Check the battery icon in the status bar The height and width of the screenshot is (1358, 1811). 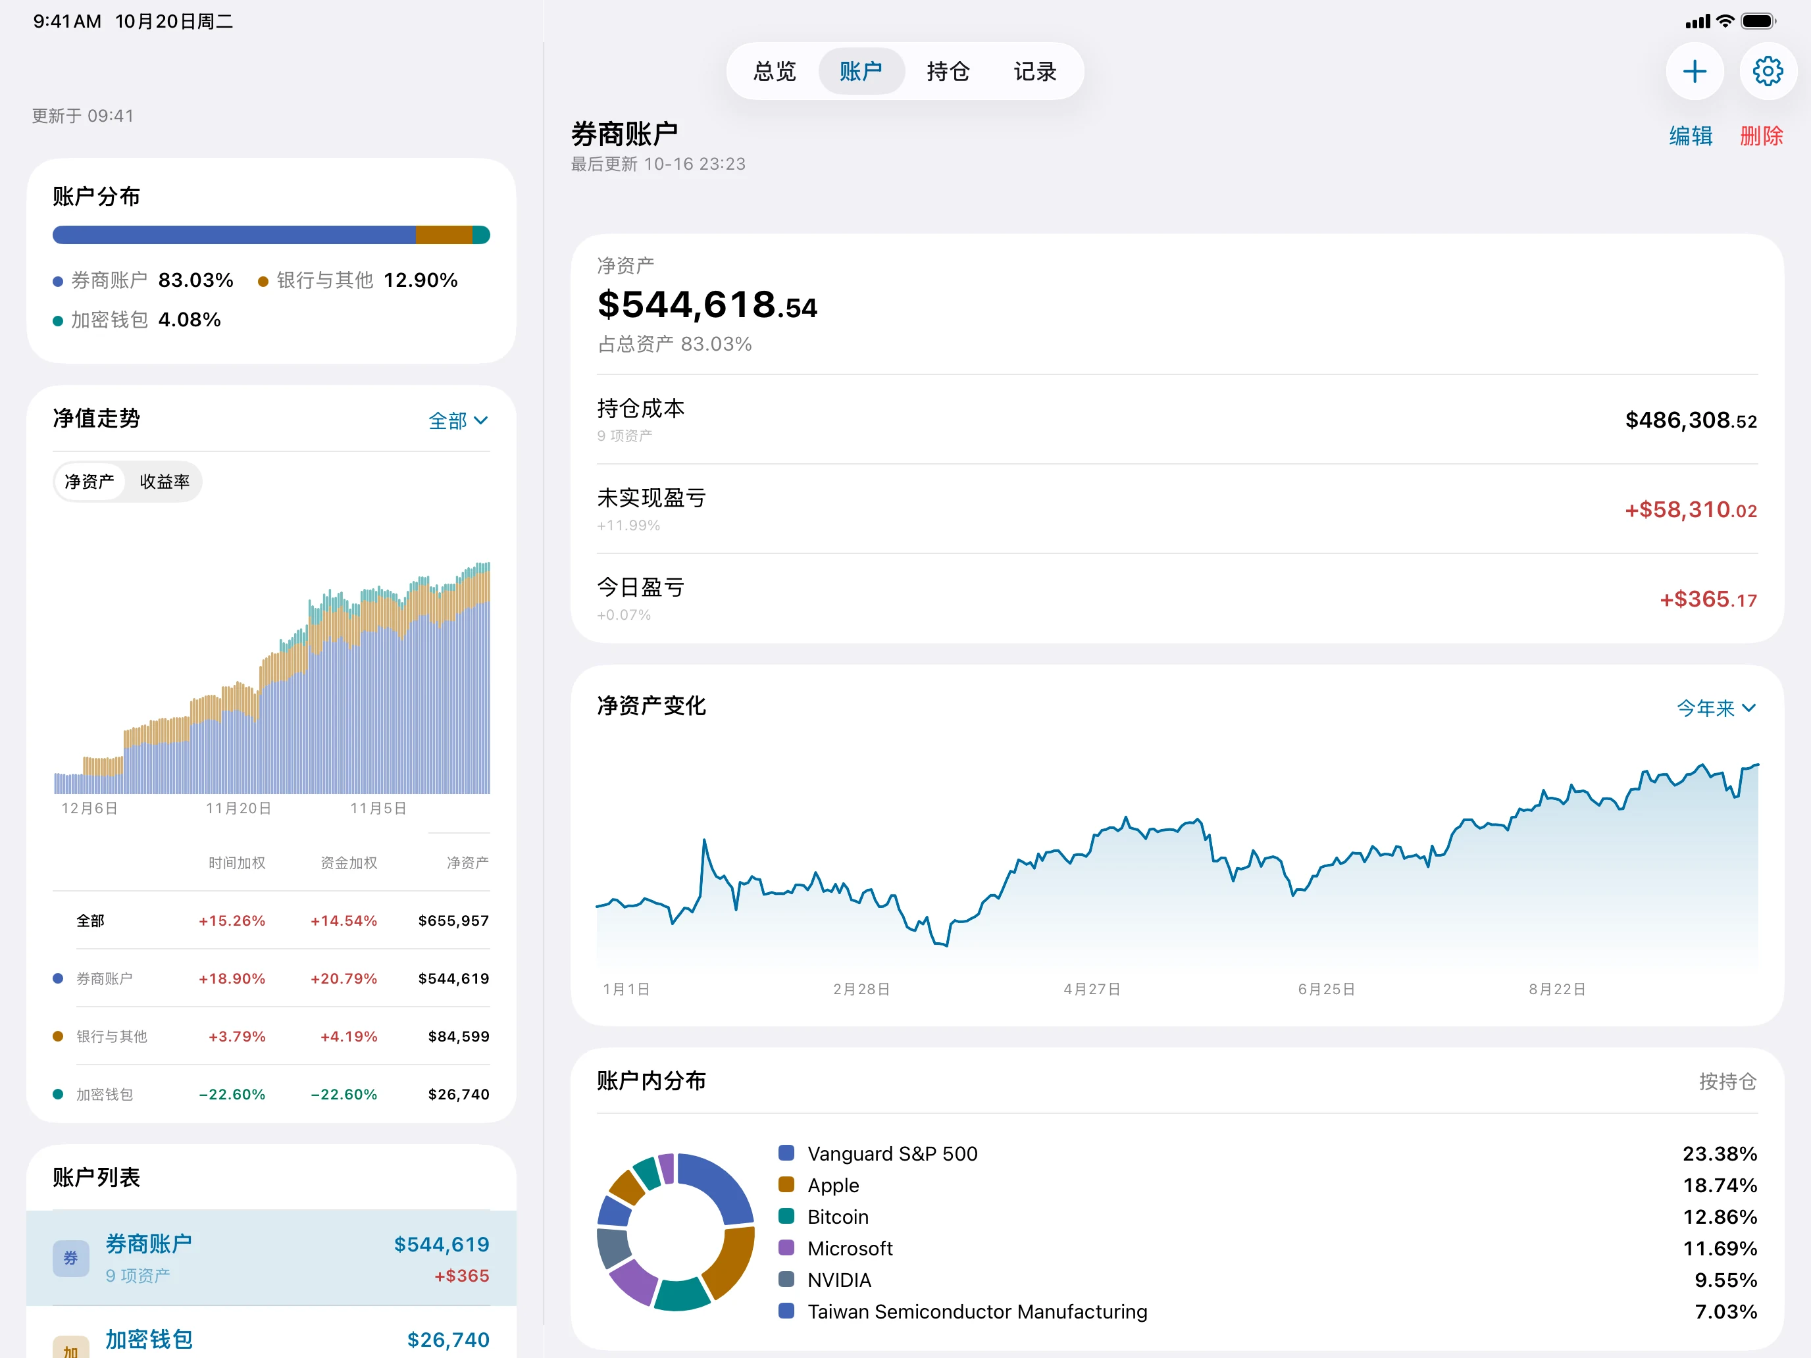click(x=1758, y=21)
